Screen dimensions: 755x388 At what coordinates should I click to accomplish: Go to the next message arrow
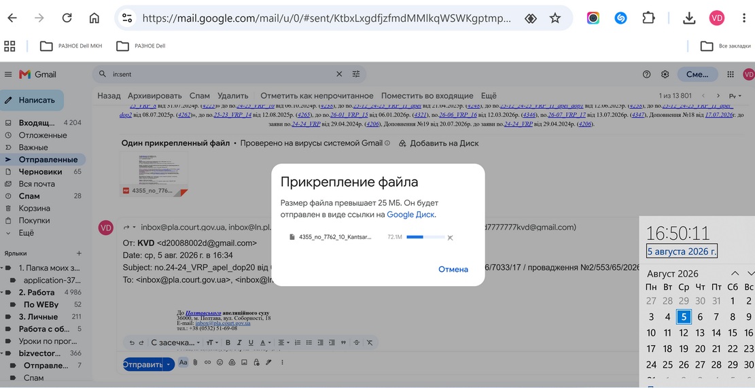click(x=718, y=96)
